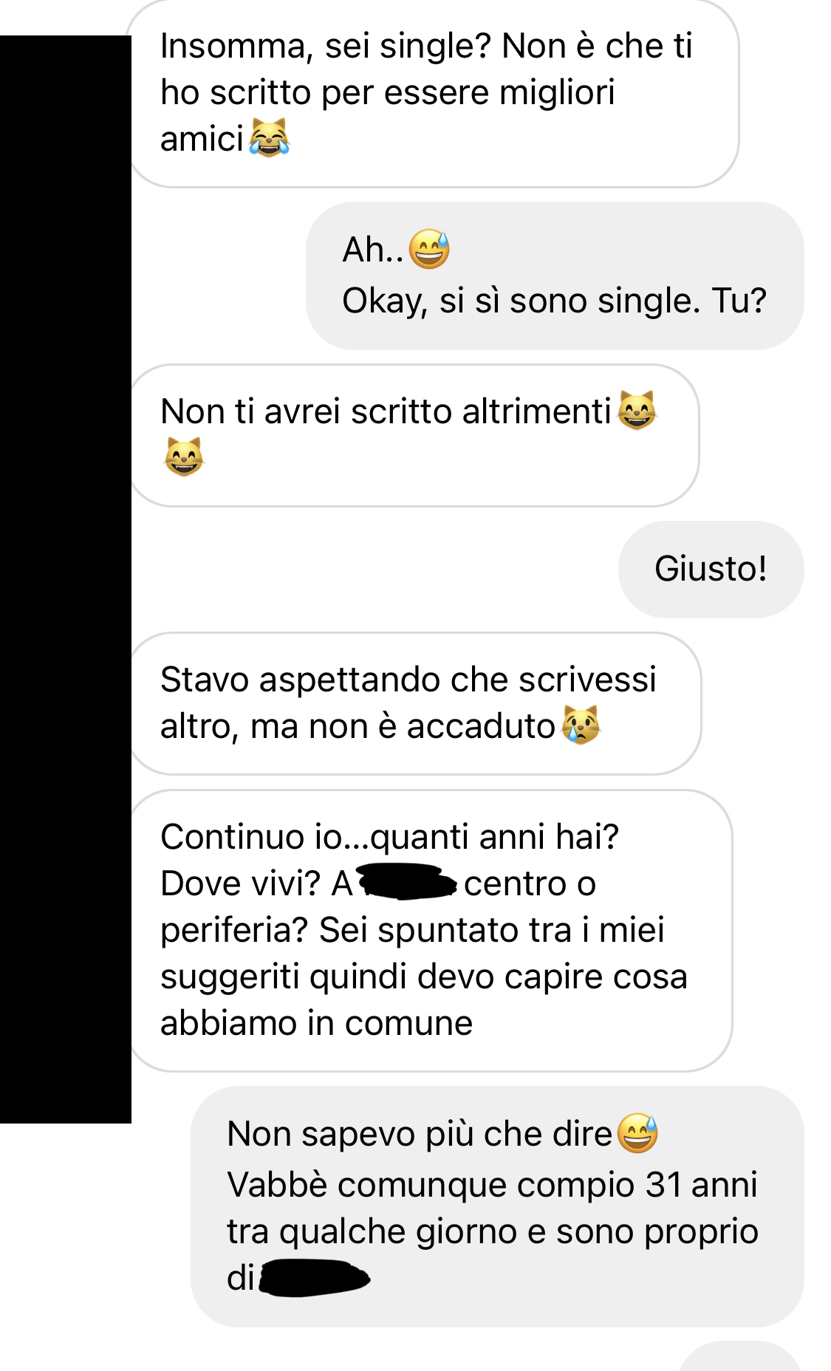
Task: Tap the grinning cat emoji after 'altrimenti'
Action: (x=637, y=410)
